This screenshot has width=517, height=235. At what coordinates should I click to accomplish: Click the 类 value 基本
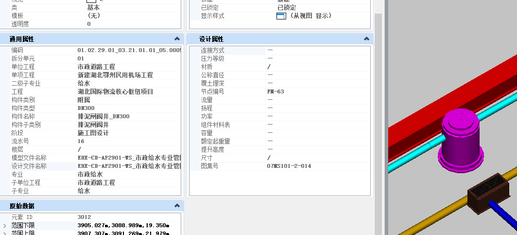[93, 7]
